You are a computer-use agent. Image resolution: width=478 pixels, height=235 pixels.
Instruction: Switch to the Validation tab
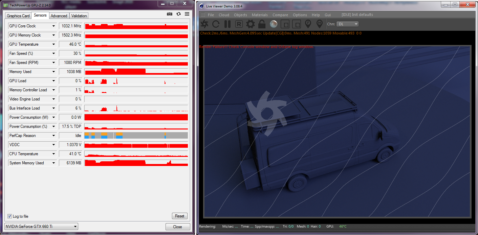pos(79,16)
